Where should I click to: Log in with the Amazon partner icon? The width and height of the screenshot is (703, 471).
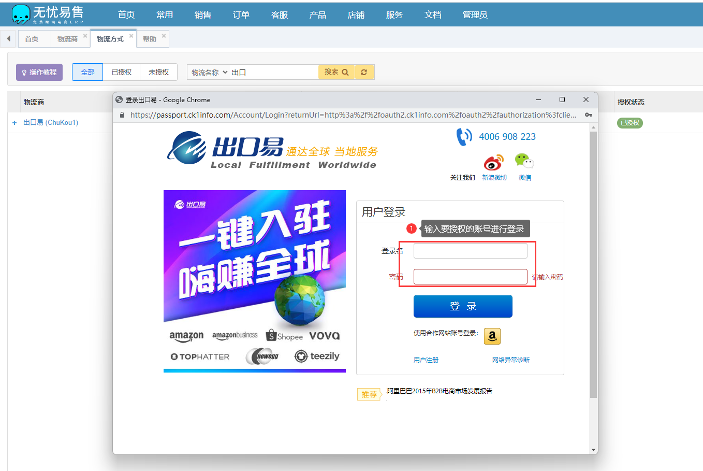point(492,336)
